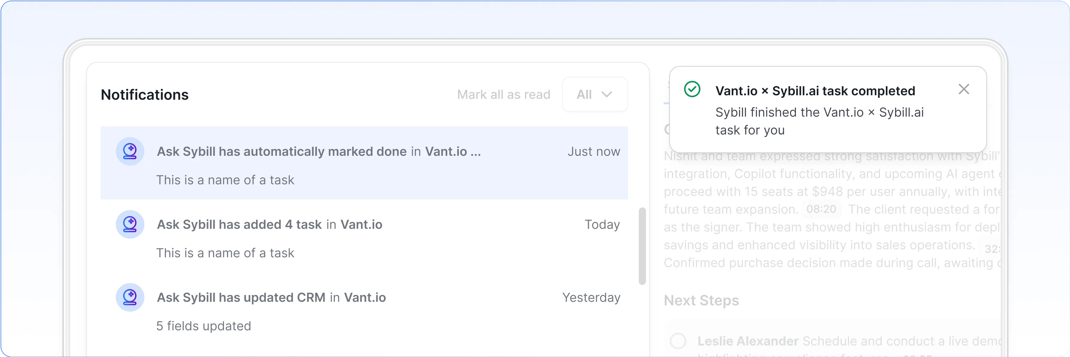Click toast body text Sybill finished the task

(820, 121)
